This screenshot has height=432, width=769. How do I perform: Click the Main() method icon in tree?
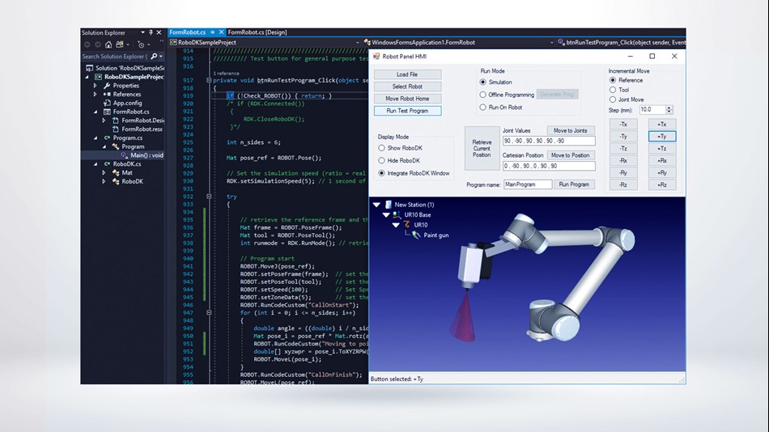(125, 155)
